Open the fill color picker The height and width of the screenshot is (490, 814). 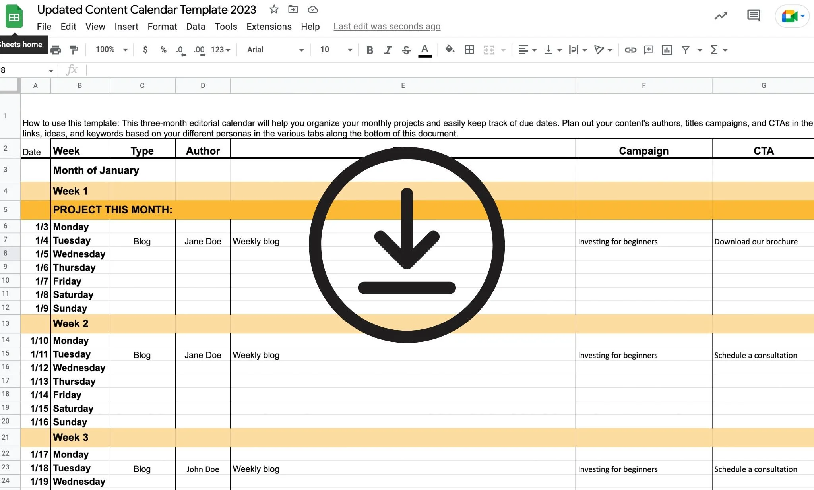coord(450,50)
